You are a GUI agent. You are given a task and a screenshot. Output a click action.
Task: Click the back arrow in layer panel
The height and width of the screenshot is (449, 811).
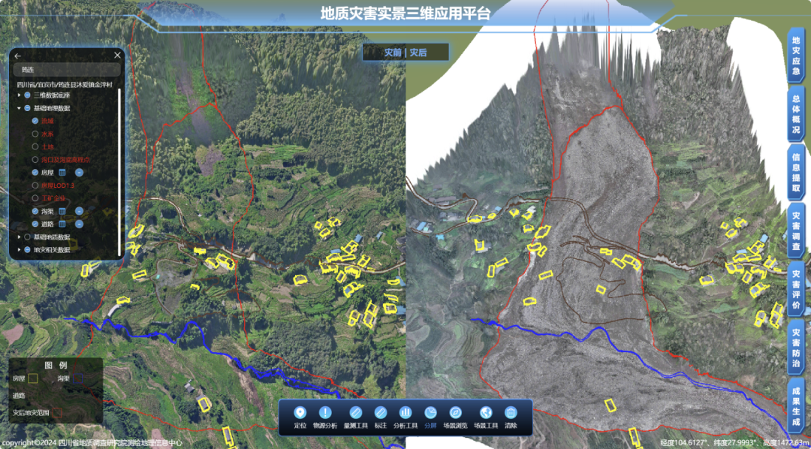pos(18,56)
